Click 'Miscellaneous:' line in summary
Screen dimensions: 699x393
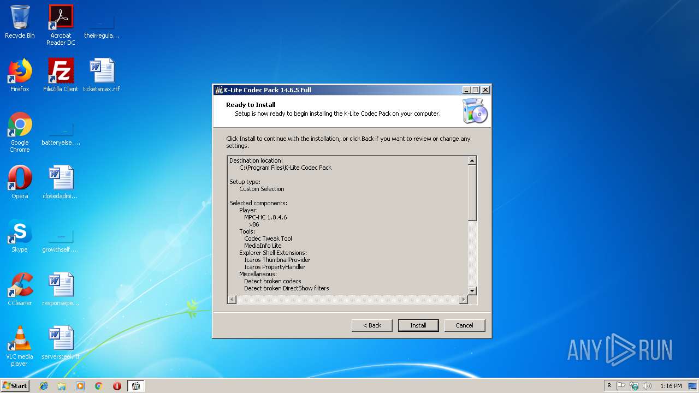point(258,274)
